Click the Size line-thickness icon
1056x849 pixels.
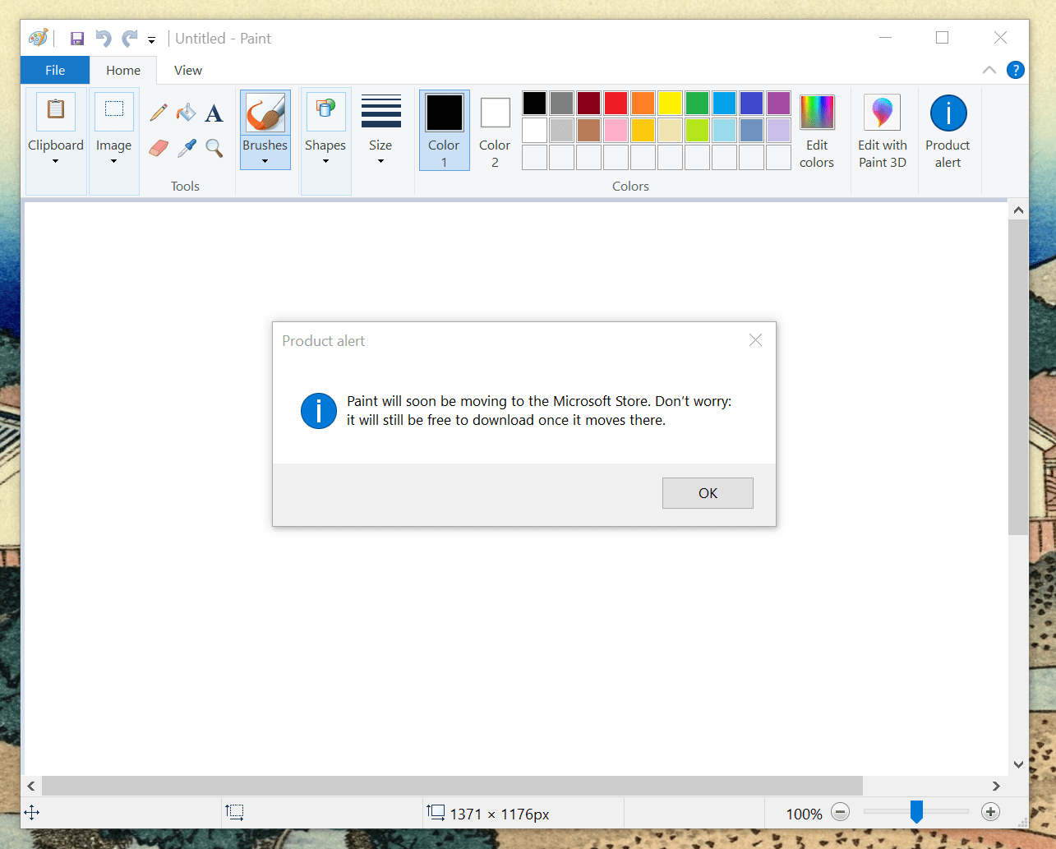(x=381, y=112)
